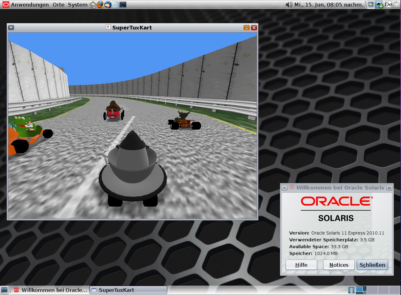Select the second workspace in switcher
This screenshot has width=401, height=295.
(372, 290)
